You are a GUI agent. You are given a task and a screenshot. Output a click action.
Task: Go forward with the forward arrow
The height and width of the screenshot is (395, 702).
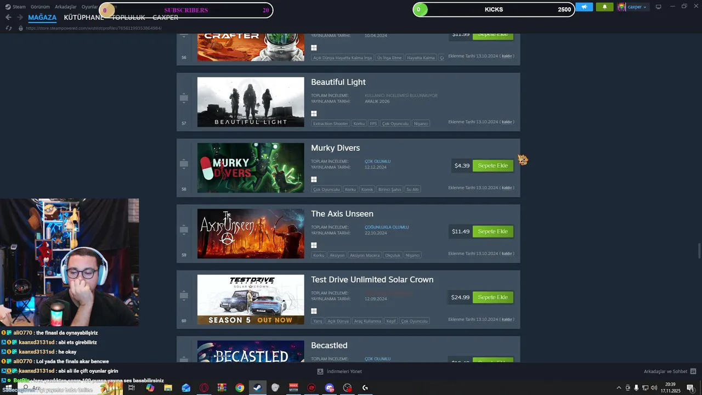point(20,18)
